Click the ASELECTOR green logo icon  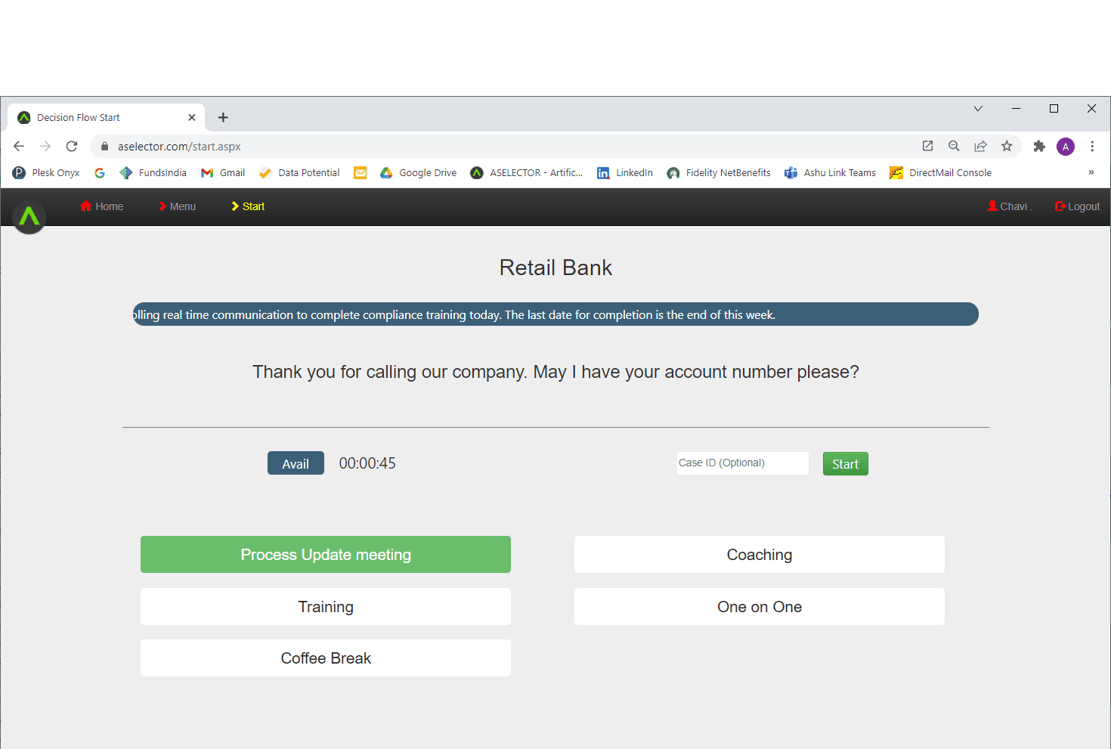29,218
